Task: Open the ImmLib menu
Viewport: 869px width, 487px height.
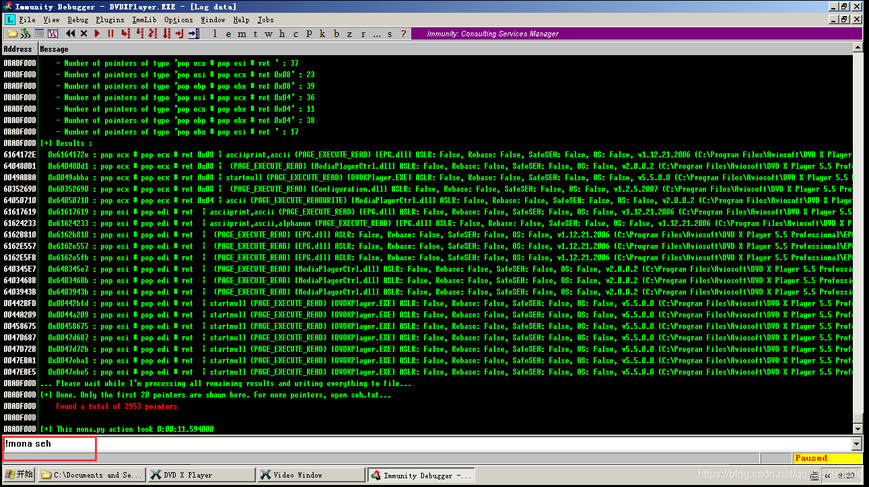Action: 144,20
